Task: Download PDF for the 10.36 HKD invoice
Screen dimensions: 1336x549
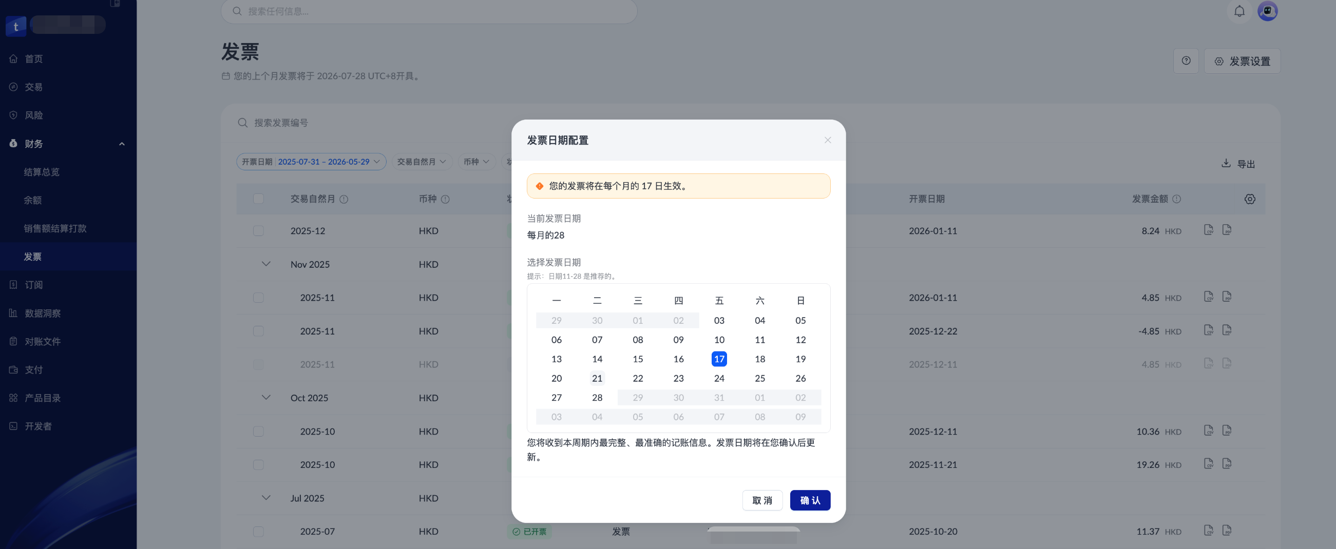Action: [x=1227, y=431]
